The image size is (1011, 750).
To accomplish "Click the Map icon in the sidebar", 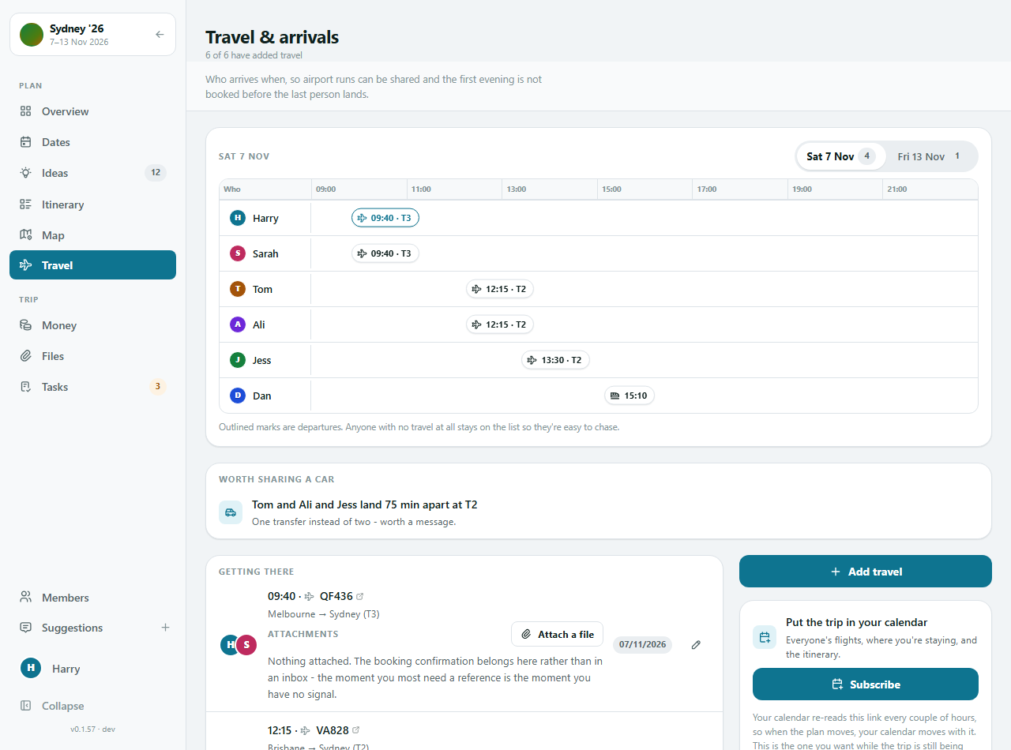I will [26, 235].
